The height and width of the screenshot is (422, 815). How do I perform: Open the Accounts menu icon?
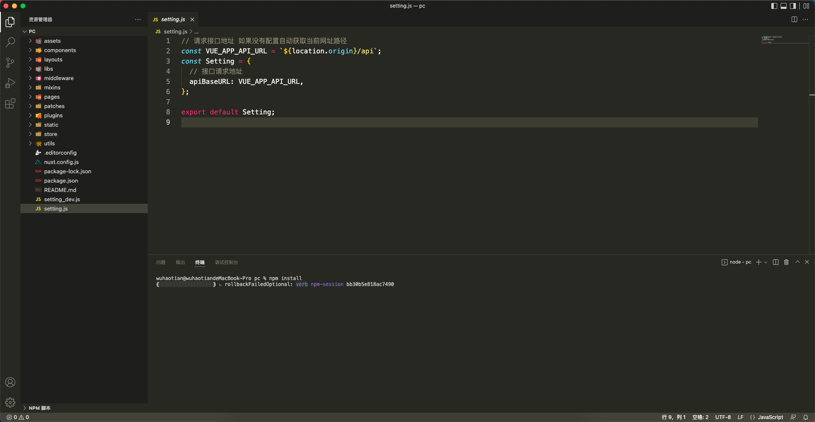coord(10,382)
